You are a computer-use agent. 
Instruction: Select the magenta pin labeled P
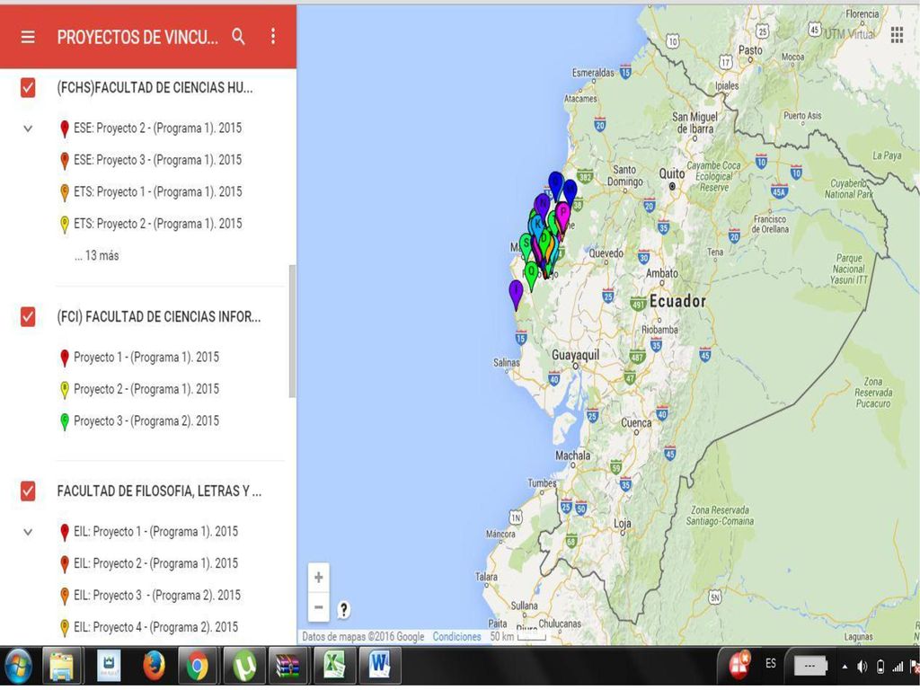coord(562,215)
